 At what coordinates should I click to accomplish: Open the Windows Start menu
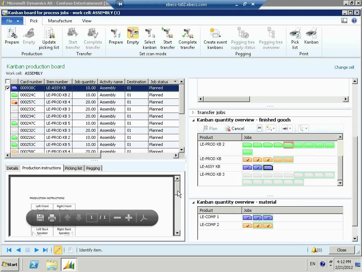pyautogui.click(x=10, y=264)
